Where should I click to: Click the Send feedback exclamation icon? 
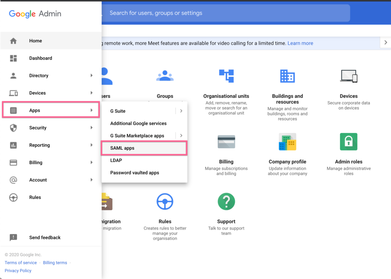(x=13, y=237)
